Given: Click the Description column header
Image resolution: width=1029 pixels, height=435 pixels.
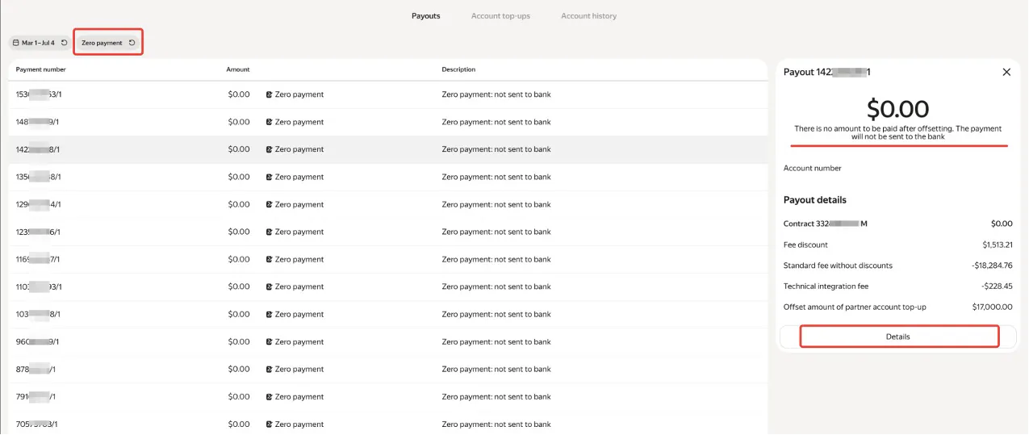Looking at the screenshot, I should pyautogui.click(x=458, y=69).
